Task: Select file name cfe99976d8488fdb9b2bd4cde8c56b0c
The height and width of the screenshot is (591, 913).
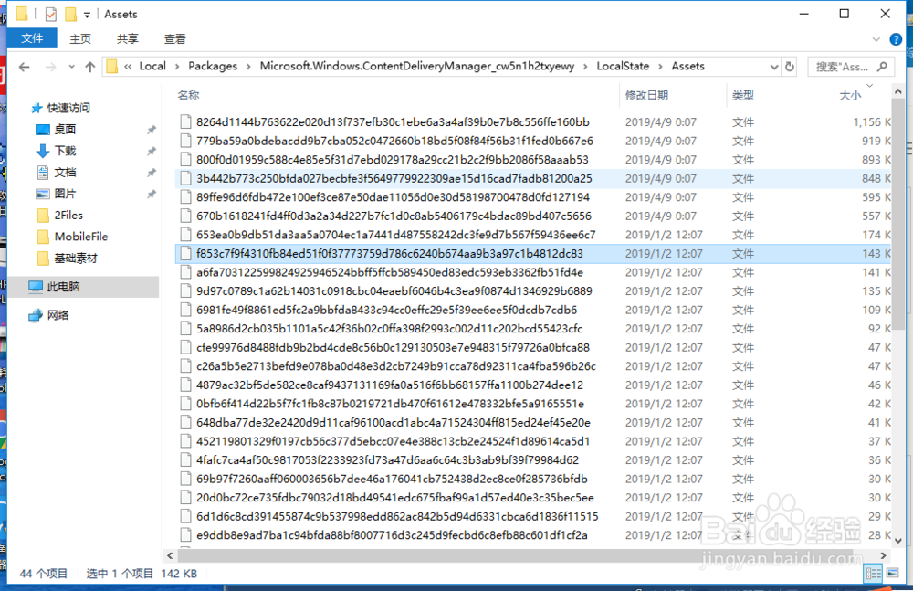Action: (x=393, y=347)
